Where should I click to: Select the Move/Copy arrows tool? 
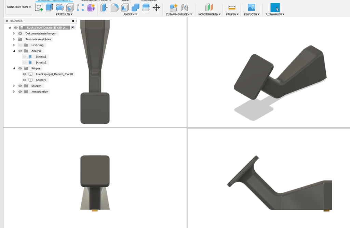click(156, 8)
